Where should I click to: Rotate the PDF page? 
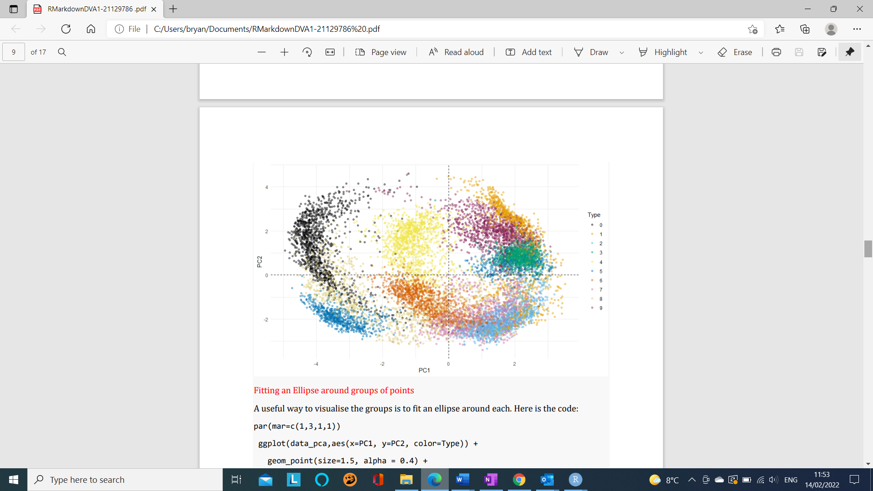[307, 52]
